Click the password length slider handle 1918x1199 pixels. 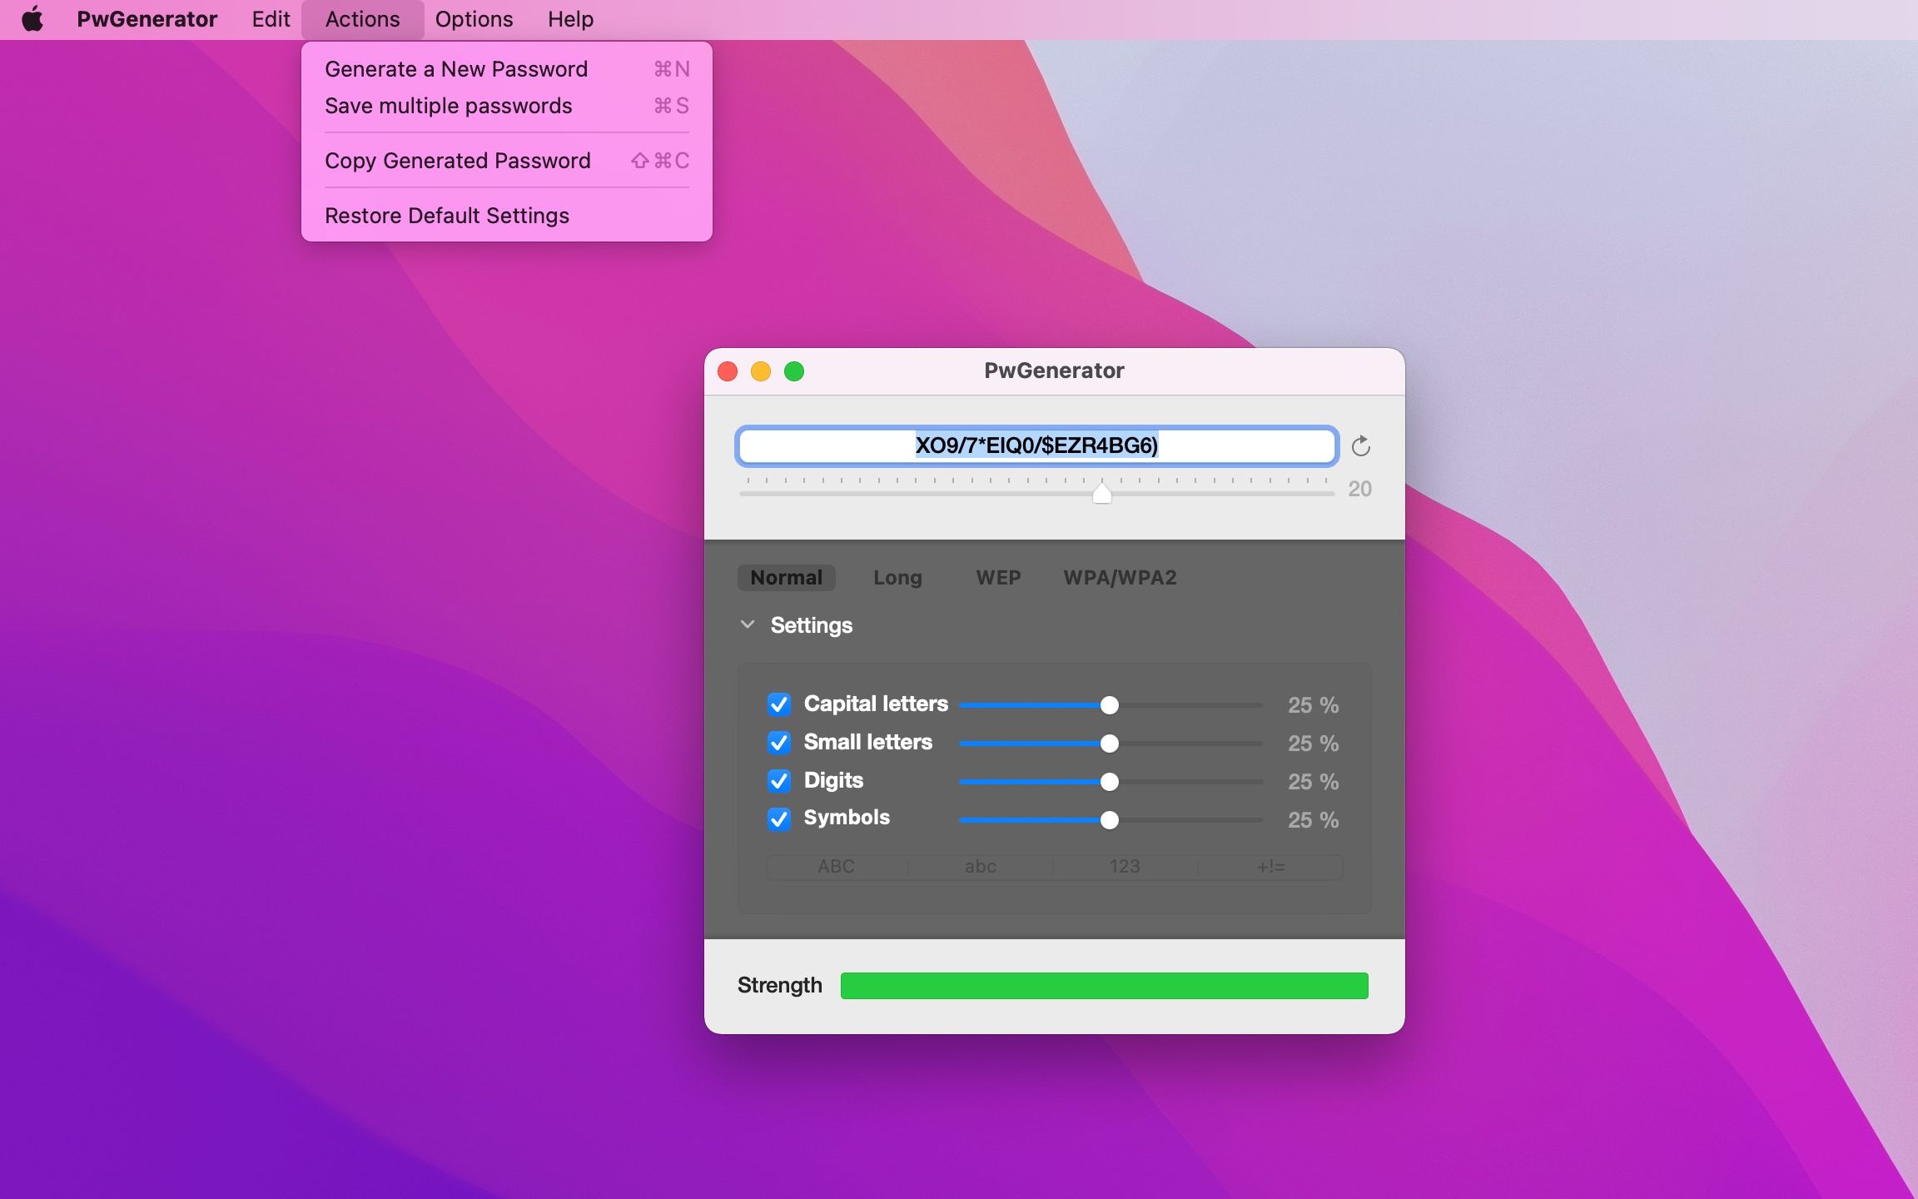(1103, 494)
